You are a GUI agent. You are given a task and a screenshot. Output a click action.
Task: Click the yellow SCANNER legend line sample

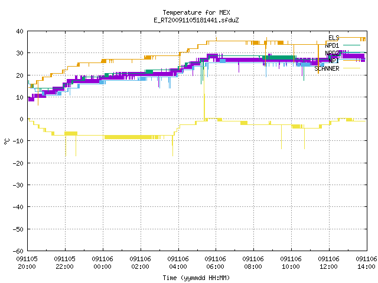351,68
